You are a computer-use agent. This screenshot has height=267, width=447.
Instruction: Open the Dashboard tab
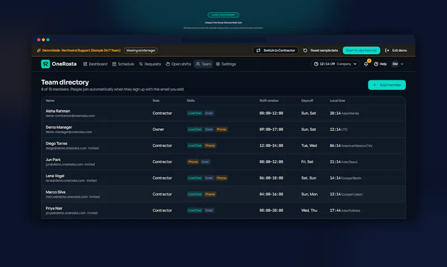[x=95, y=64]
